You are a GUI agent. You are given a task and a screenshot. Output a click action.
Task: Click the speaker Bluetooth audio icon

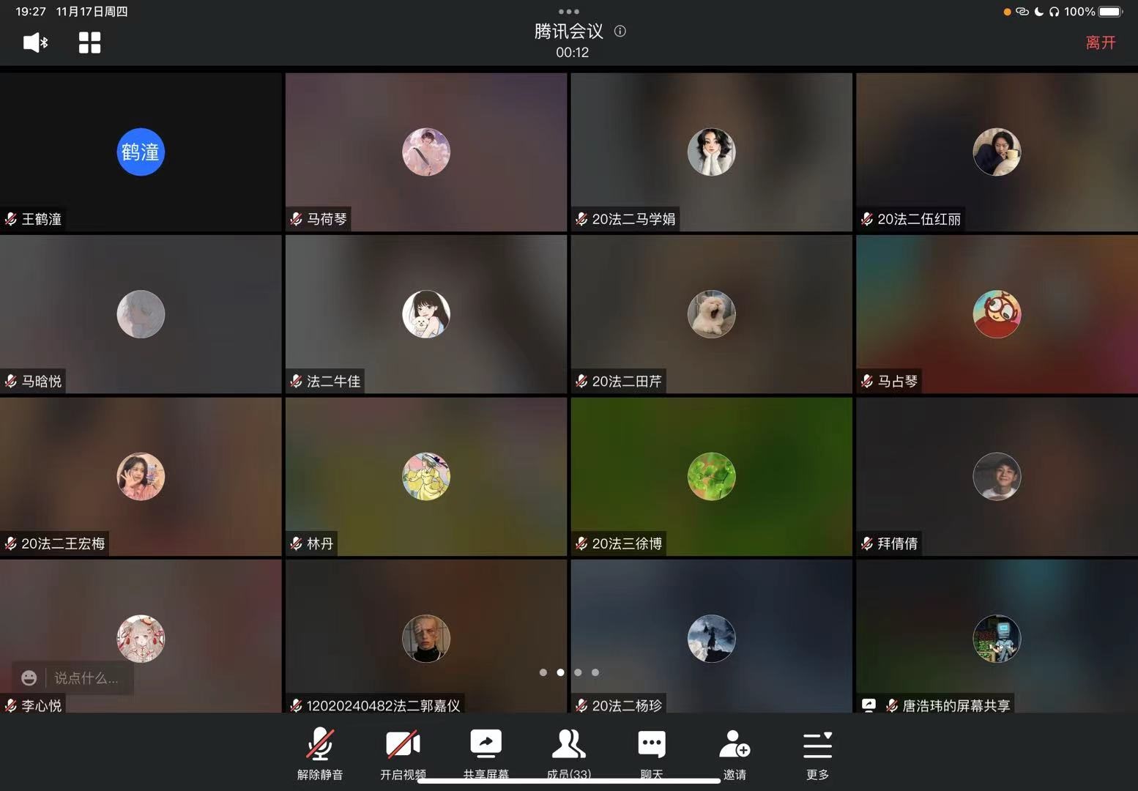[35, 42]
